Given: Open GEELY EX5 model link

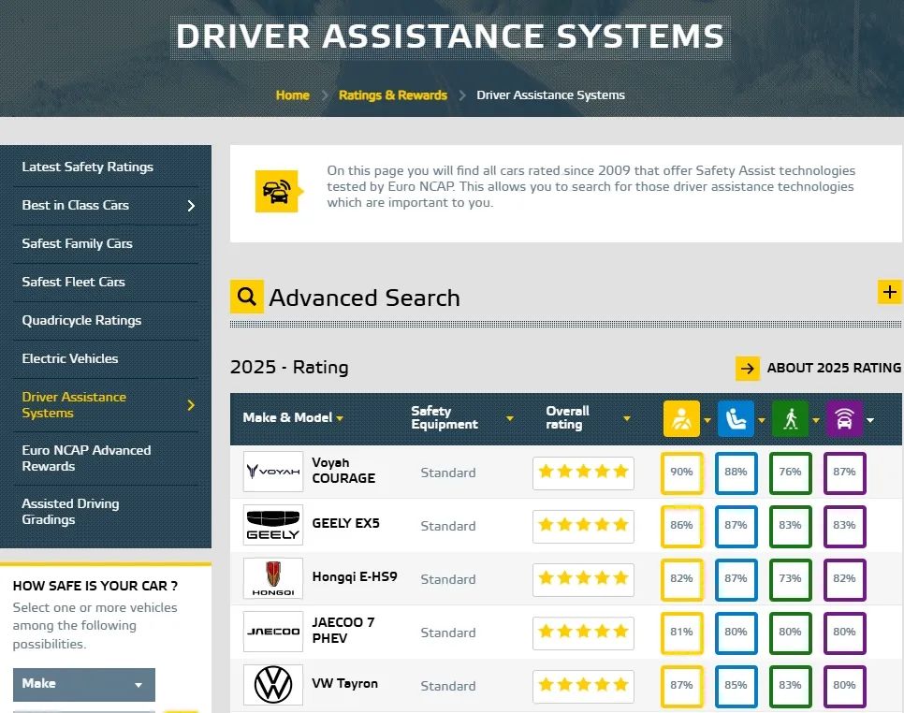Looking at the screenshot, I should point(346,523).
